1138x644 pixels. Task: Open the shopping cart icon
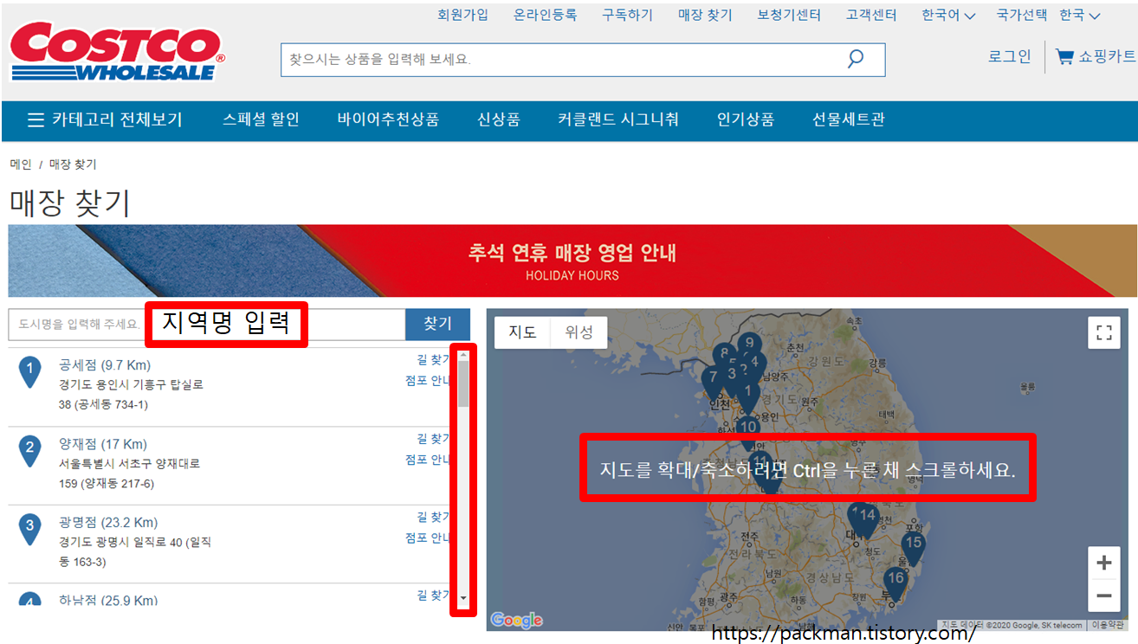pos(1064,57)
